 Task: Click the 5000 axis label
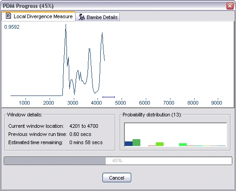120,103
